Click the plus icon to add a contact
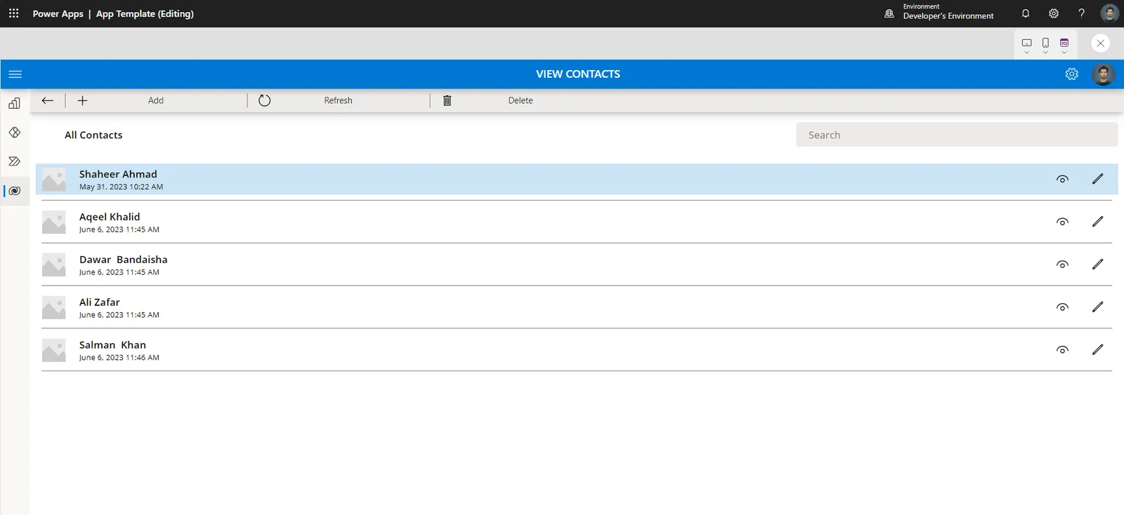The height and width of the screenshot is (515, 1124). (x=82, y=100)
